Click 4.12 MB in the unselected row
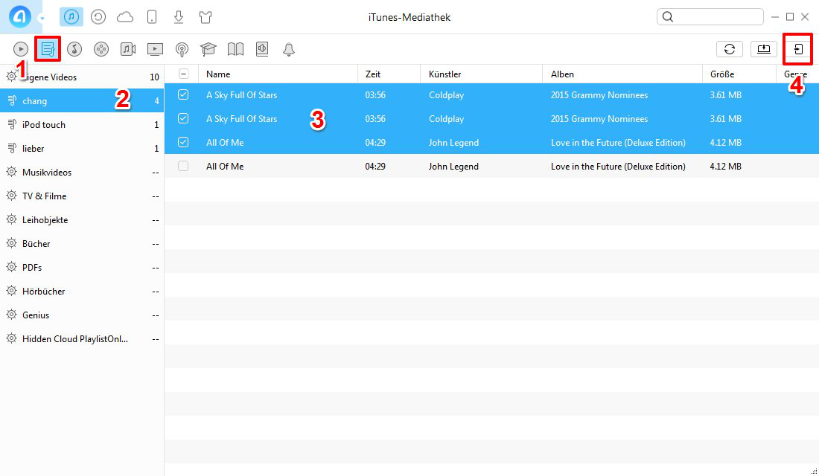Viewport: 819px width, 476px height. (725, 167)
